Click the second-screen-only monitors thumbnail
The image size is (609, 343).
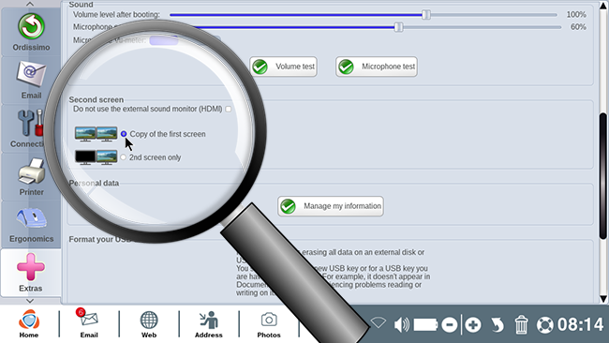96,157
